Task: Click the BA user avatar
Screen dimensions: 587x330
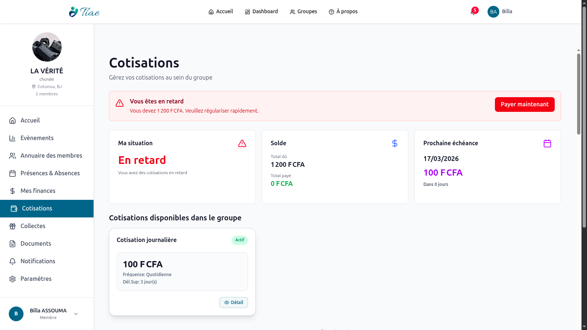Action: click(493, 12)
